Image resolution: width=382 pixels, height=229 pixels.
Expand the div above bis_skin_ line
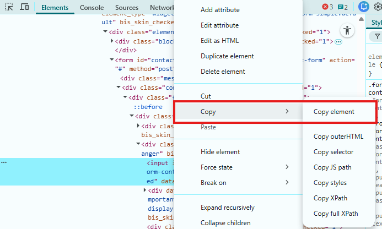[x=138, y=126]
